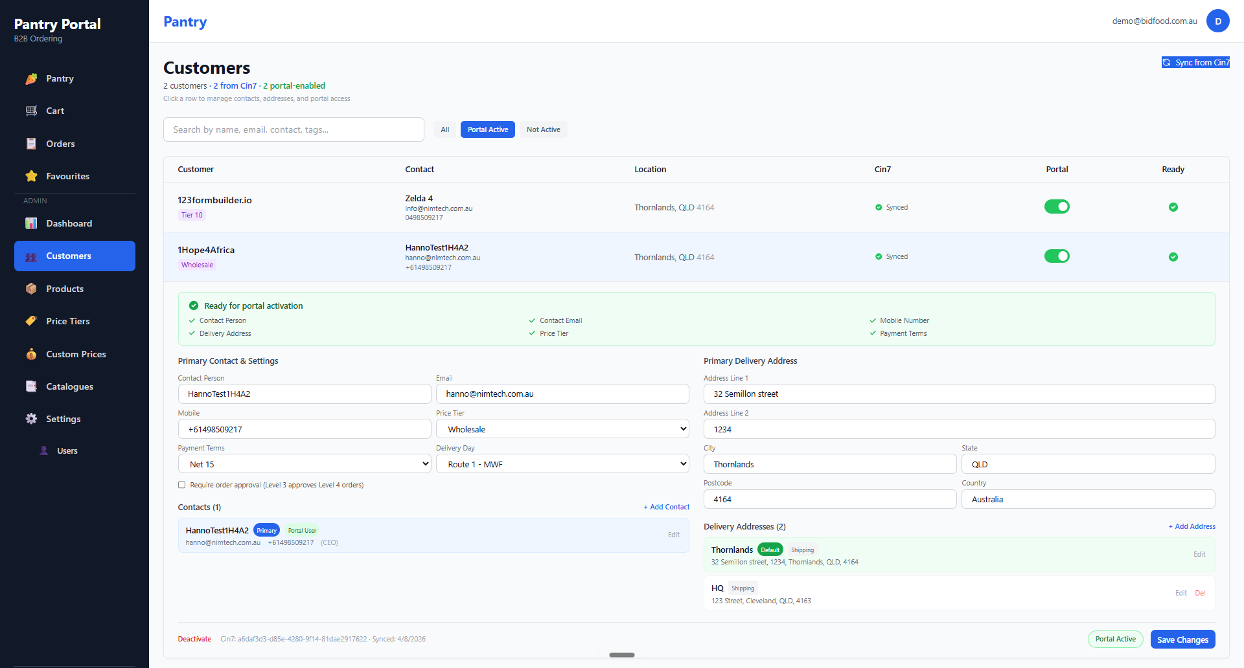This screenshot has height=668, width=1244.
Task: Toggle portal switch for 1Hope4Africa
Action: 1057,256
